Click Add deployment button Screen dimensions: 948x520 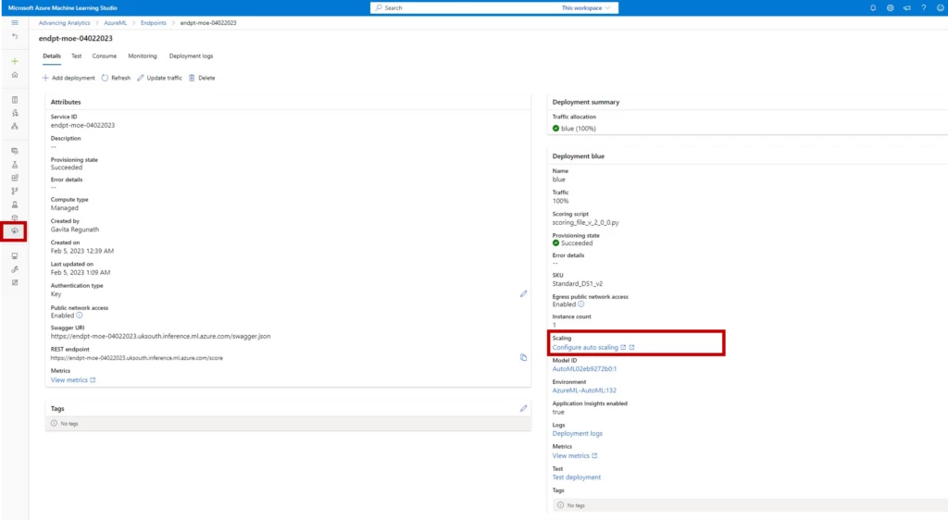[69, 78]
